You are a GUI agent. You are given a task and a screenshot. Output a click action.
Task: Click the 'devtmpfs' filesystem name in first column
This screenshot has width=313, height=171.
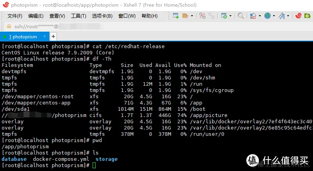point(14,72)
